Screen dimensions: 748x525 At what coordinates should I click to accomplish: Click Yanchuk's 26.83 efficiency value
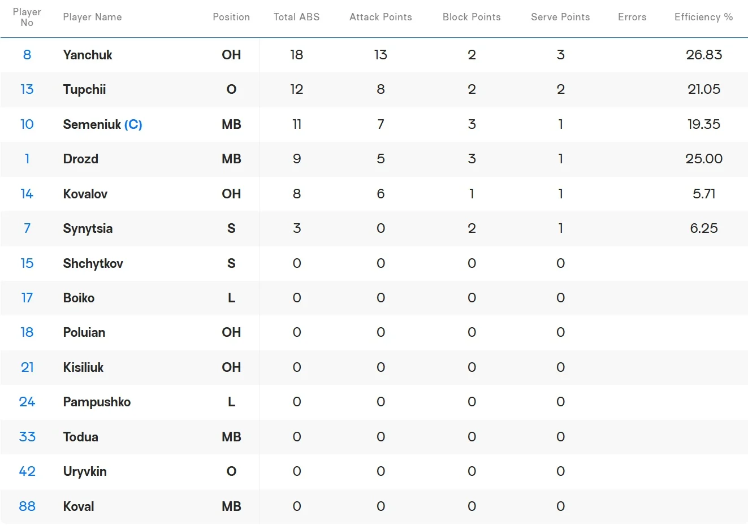coord(704,55)
